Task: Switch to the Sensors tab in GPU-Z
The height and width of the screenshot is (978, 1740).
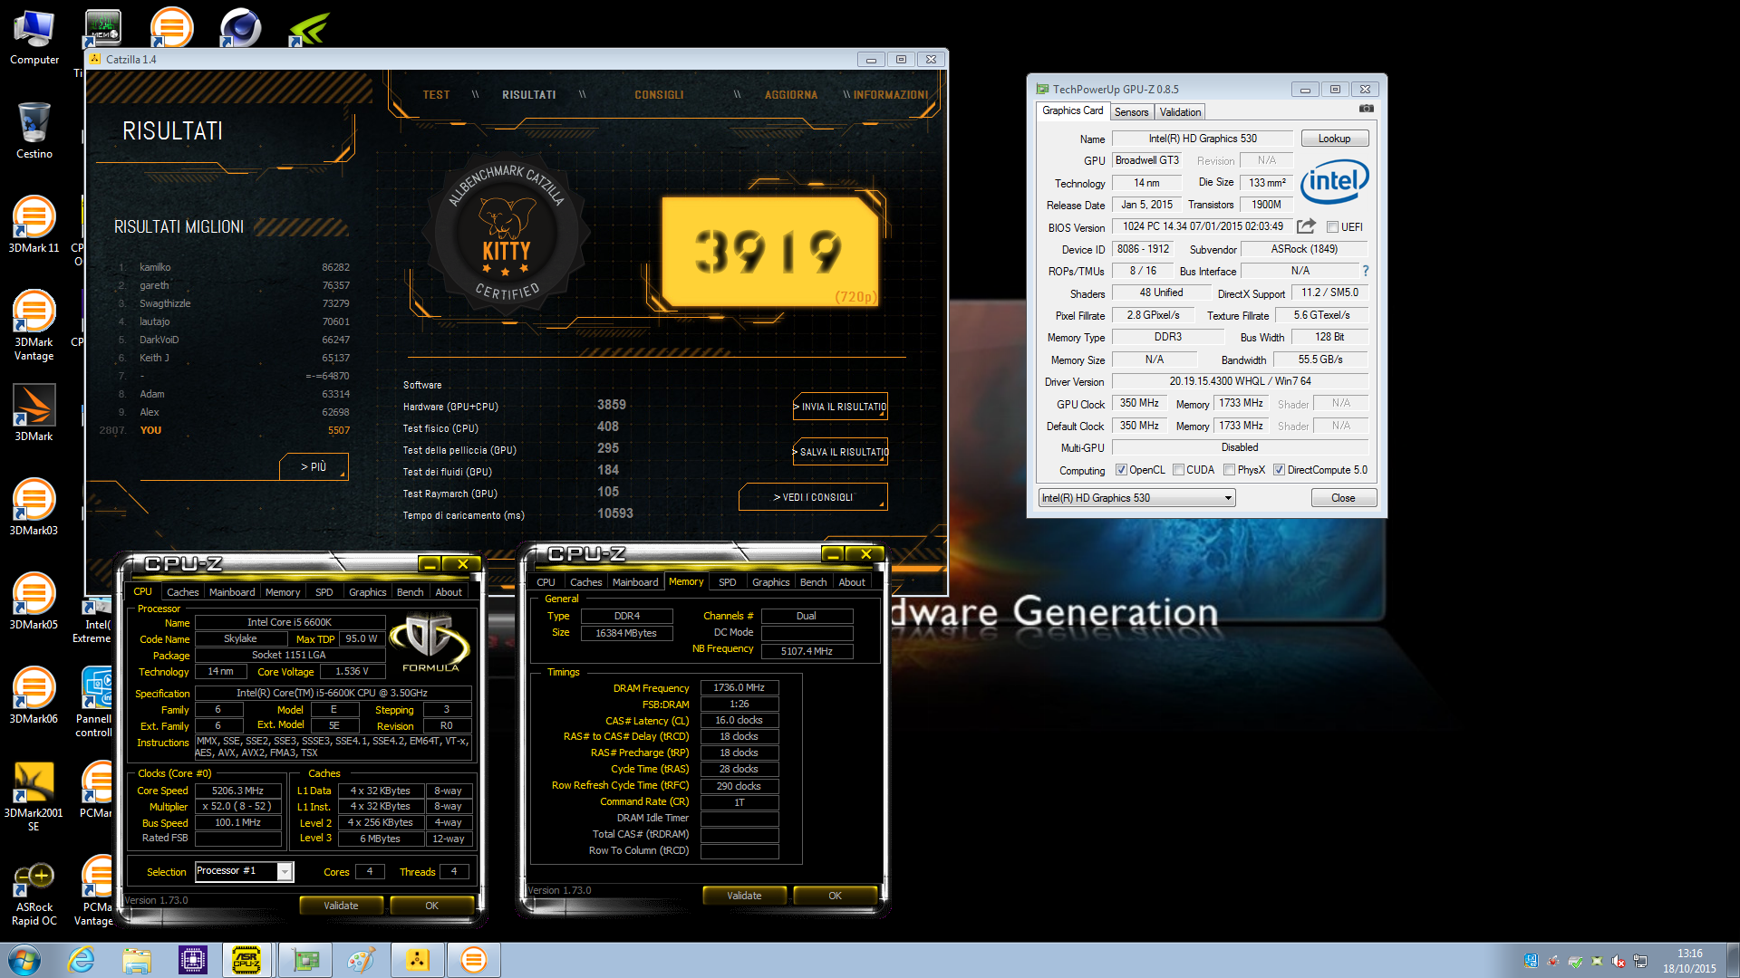Action: tap(1132, 112)
